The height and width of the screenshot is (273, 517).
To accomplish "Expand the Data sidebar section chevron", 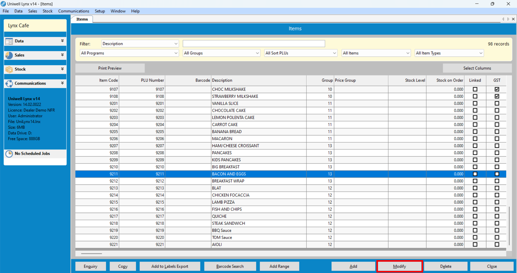I will 62,41.
